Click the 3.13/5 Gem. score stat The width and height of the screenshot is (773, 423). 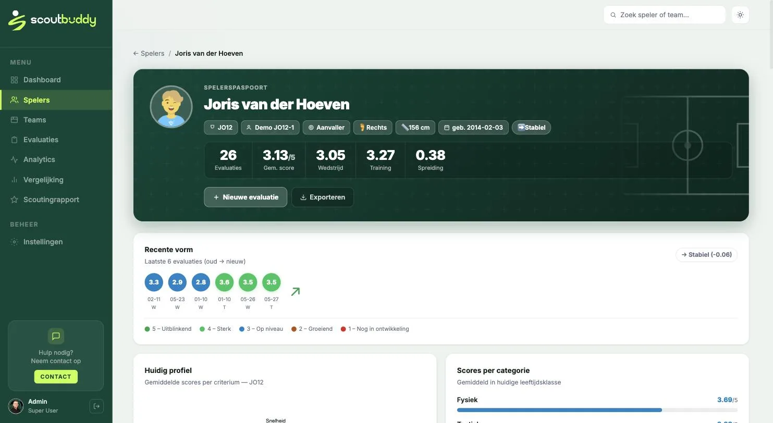point(278,160)
